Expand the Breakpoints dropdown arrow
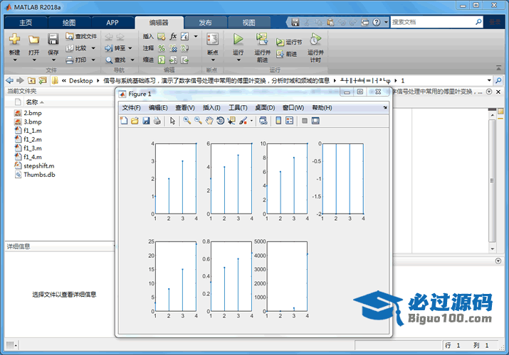The image size is (509, 355). (x=213, y=60)
